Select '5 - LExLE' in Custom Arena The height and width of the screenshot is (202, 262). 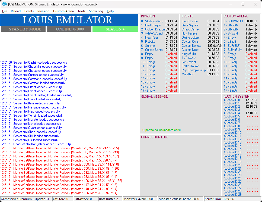point(230,42)
